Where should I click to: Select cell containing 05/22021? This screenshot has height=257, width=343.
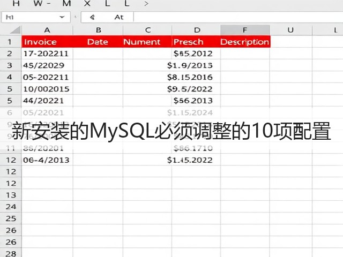click(47, 113)
